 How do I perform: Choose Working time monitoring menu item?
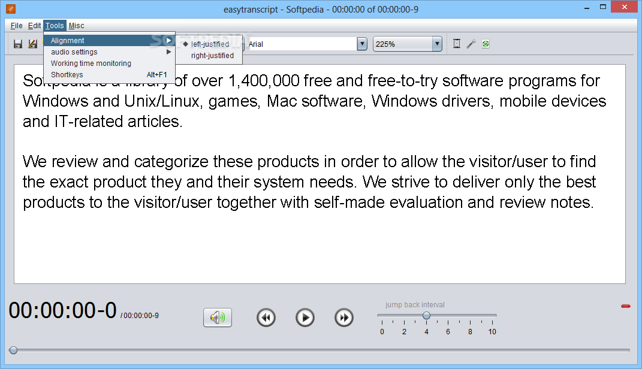(109, 63)
